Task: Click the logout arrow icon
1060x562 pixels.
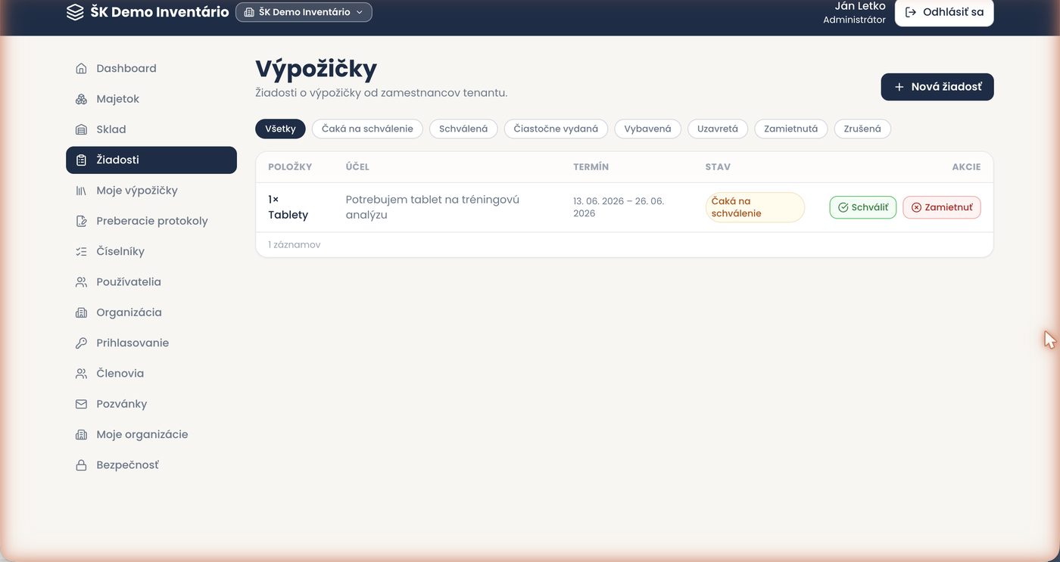Action: coord(911,12)
